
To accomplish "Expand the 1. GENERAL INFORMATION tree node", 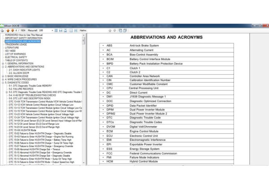I will click(2, 63).
